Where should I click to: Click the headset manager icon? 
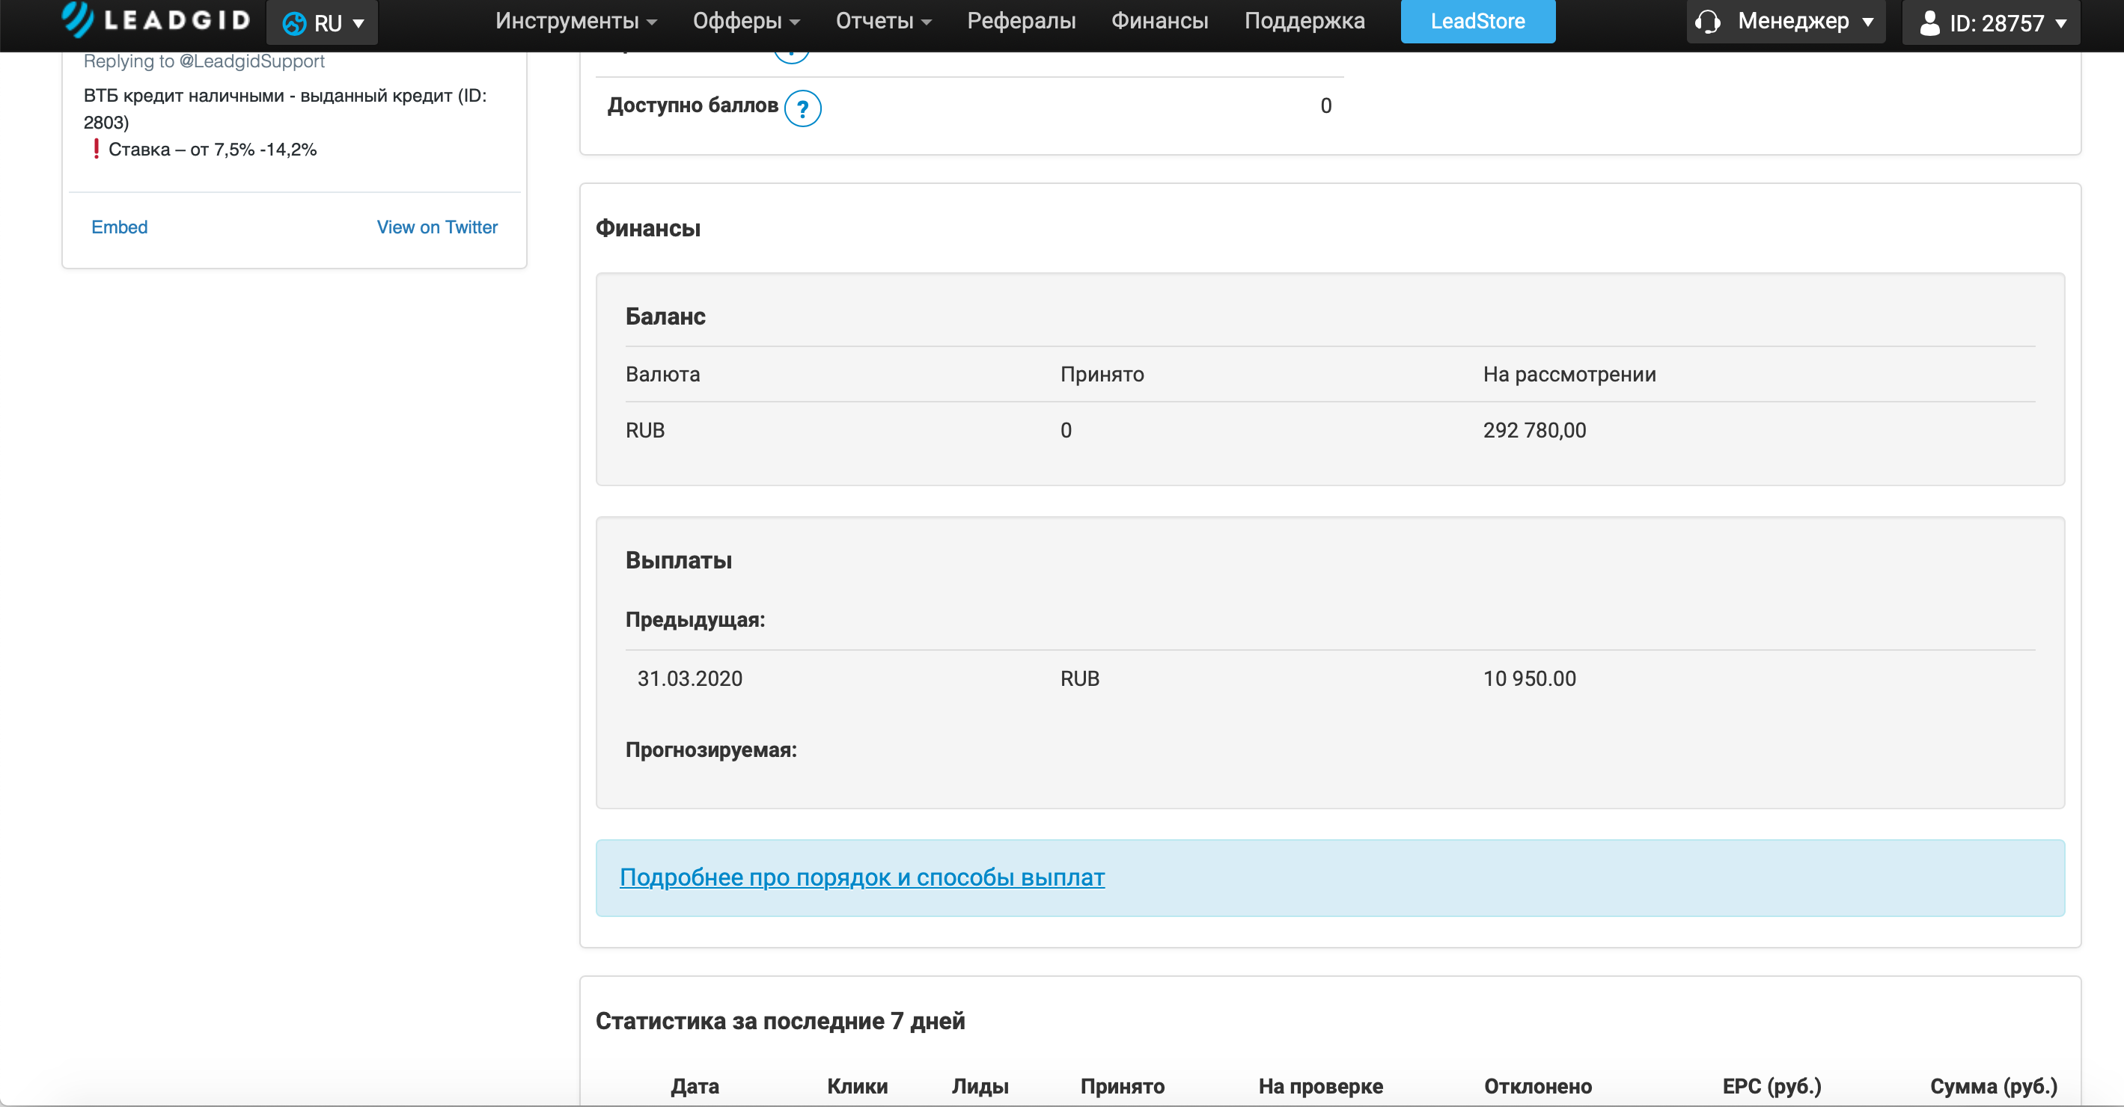(x=1708, y=22)
